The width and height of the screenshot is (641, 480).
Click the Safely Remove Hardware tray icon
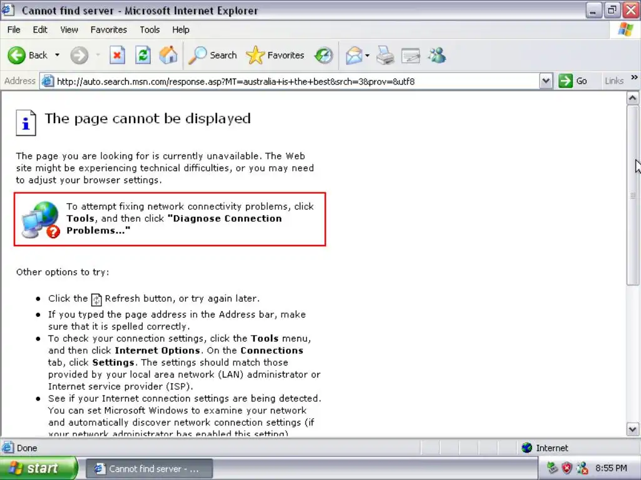tap(552, 467)
